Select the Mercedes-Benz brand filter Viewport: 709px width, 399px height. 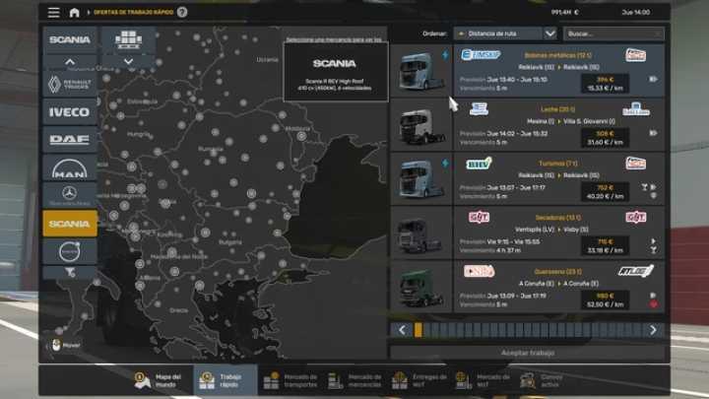tap(70, 195)
